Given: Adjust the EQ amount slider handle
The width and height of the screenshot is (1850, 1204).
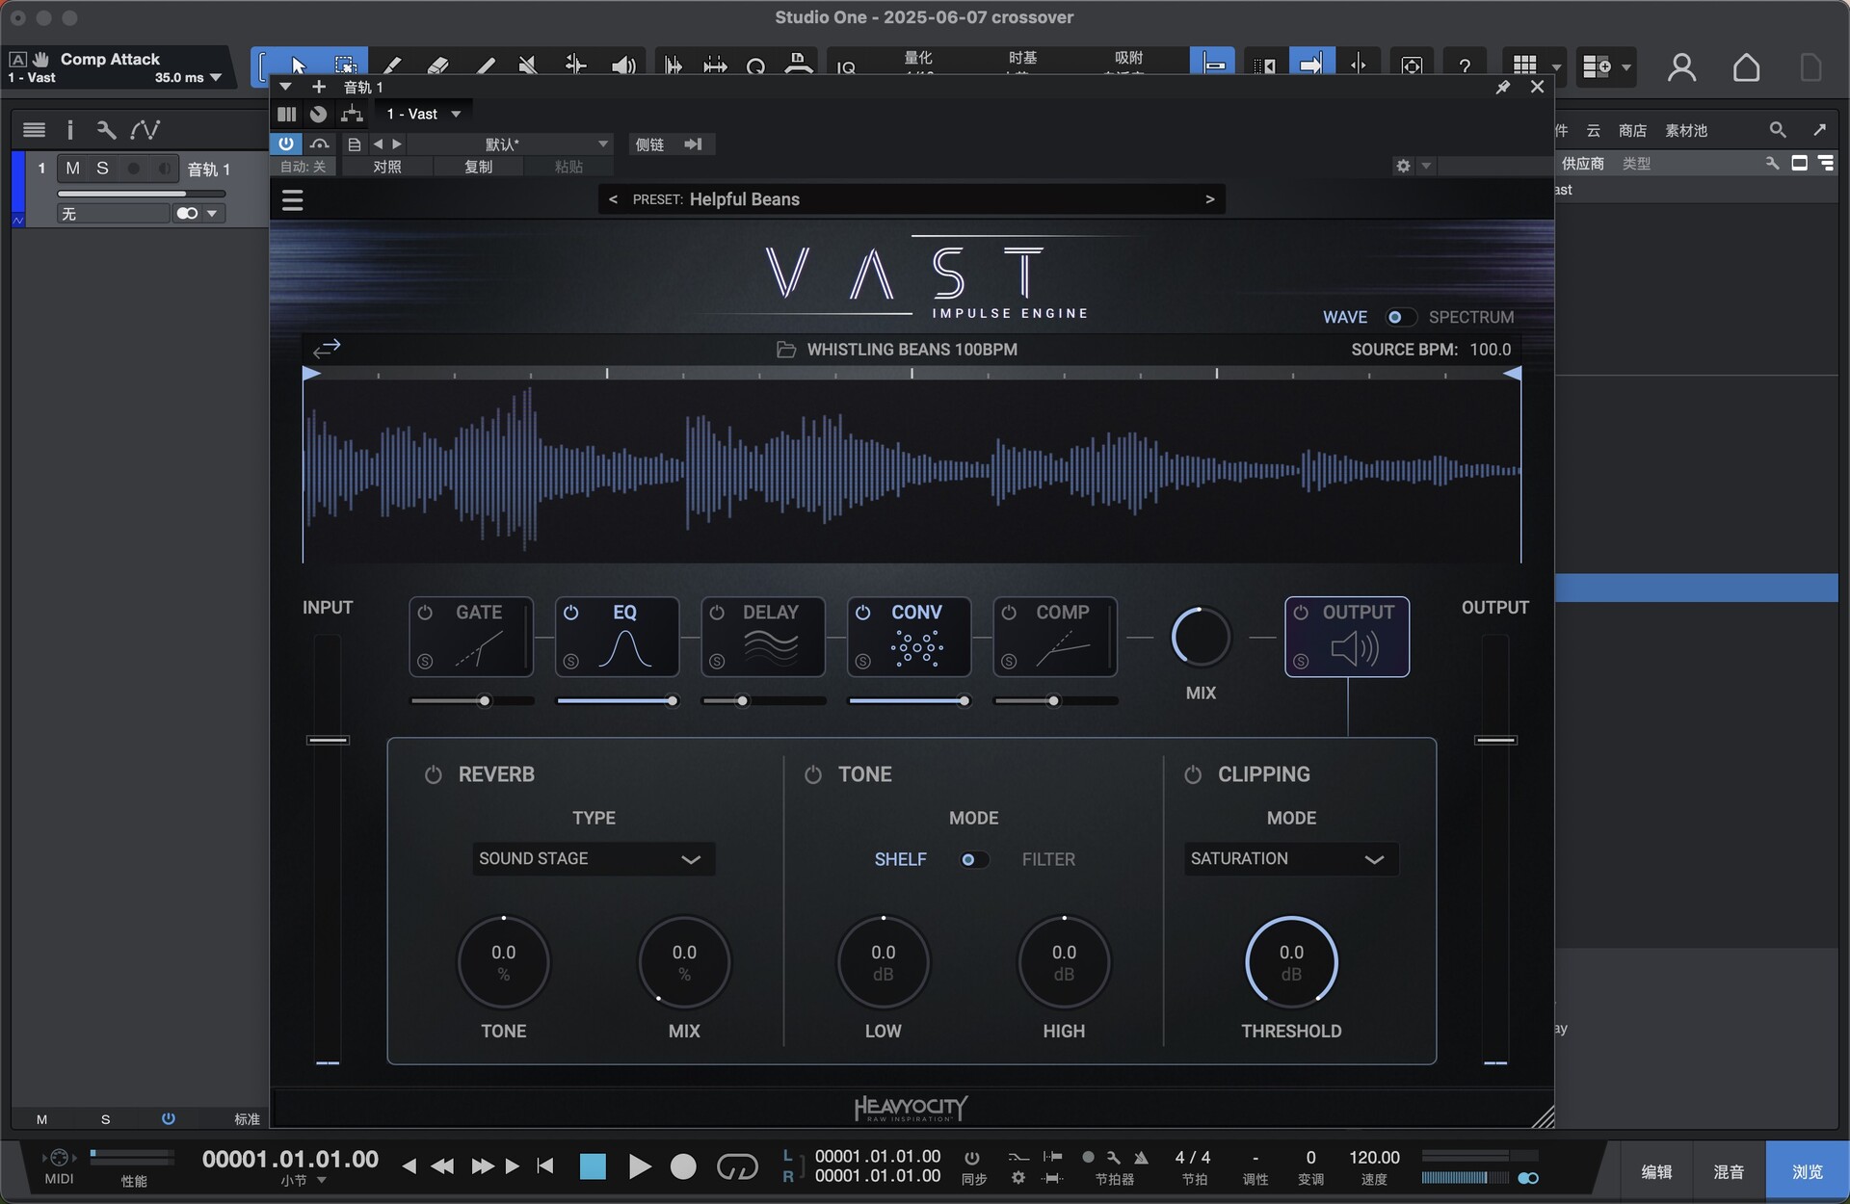Looking at the screenshot, I should 672,700.
